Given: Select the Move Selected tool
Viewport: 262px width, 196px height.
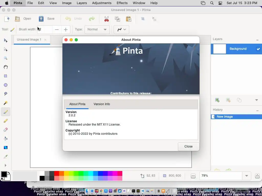Looking at the screenshot, I should pos(6,41).
